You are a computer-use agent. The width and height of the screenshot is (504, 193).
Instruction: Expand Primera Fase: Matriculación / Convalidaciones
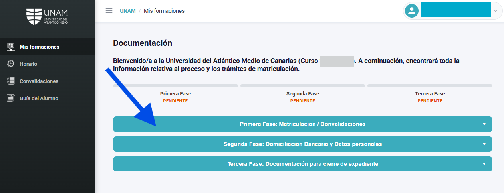point(303,124)
